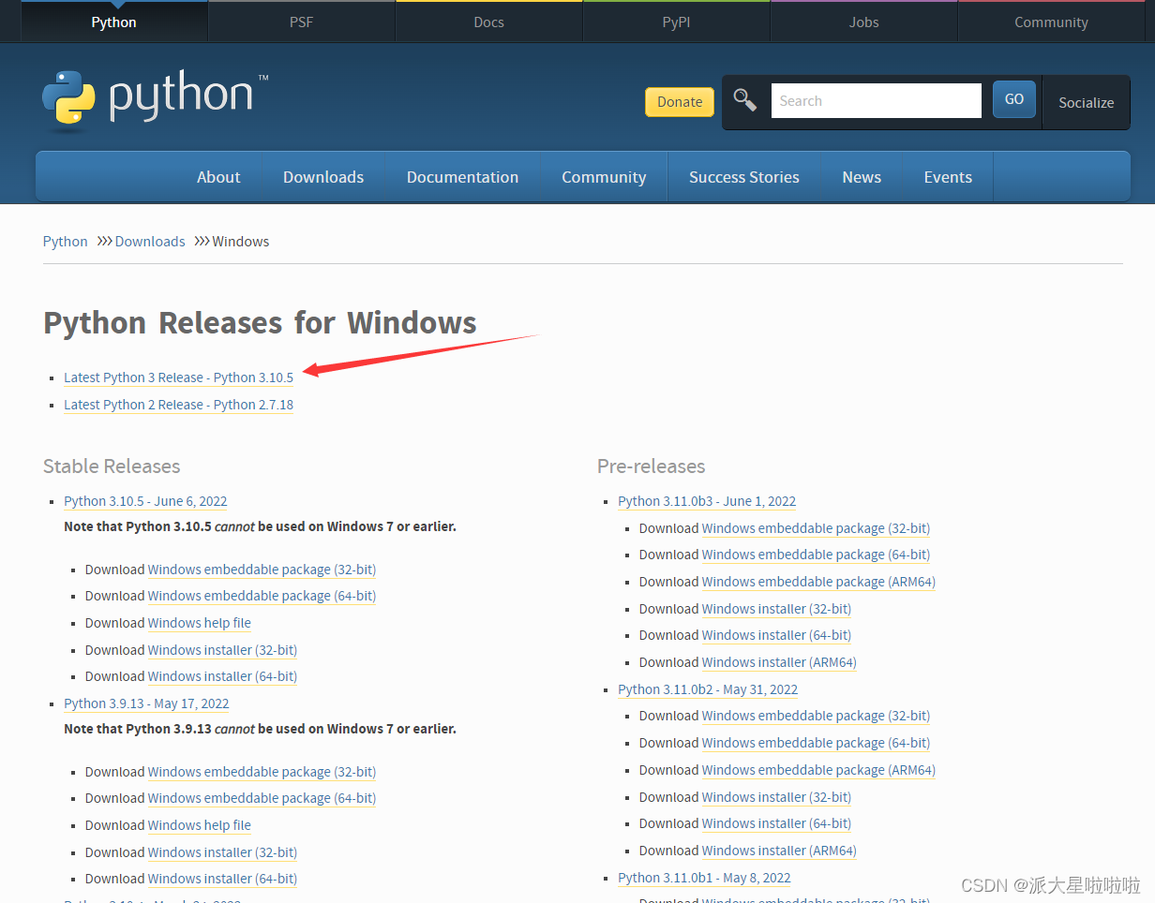Go to Success Stories in the navigation
The height and width of the screenshot is (903, 1155).
coord(744,177)
